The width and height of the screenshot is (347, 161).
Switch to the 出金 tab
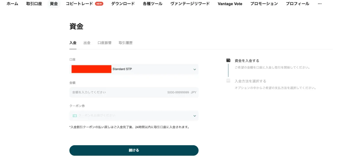(x=87, y=43)
